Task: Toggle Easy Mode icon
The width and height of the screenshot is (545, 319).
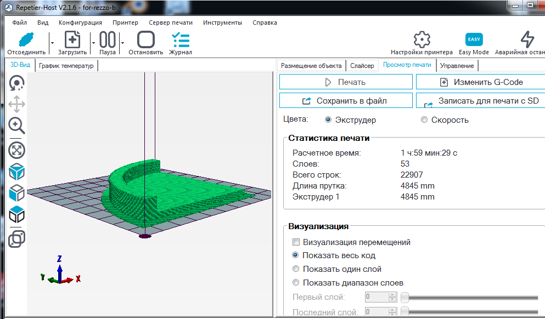Action: [x=474, y=39]
